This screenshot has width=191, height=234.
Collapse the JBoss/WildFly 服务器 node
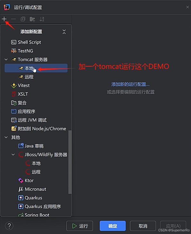click(x=13, y=155)
